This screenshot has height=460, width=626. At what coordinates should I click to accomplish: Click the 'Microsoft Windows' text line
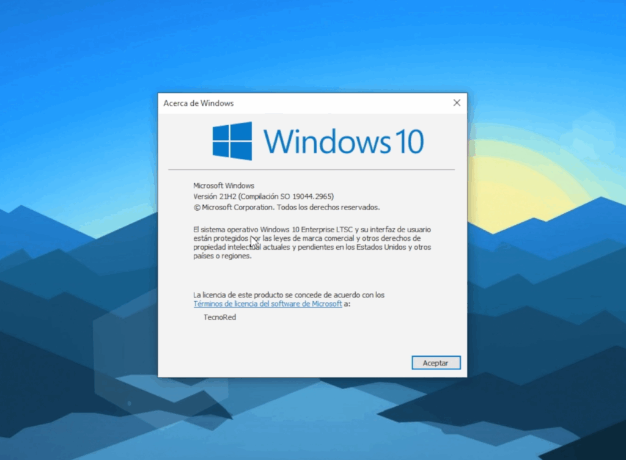(x=224, y=186)
